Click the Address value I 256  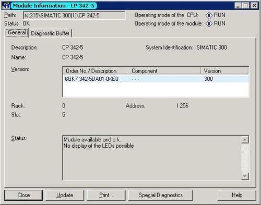[182, 106]
